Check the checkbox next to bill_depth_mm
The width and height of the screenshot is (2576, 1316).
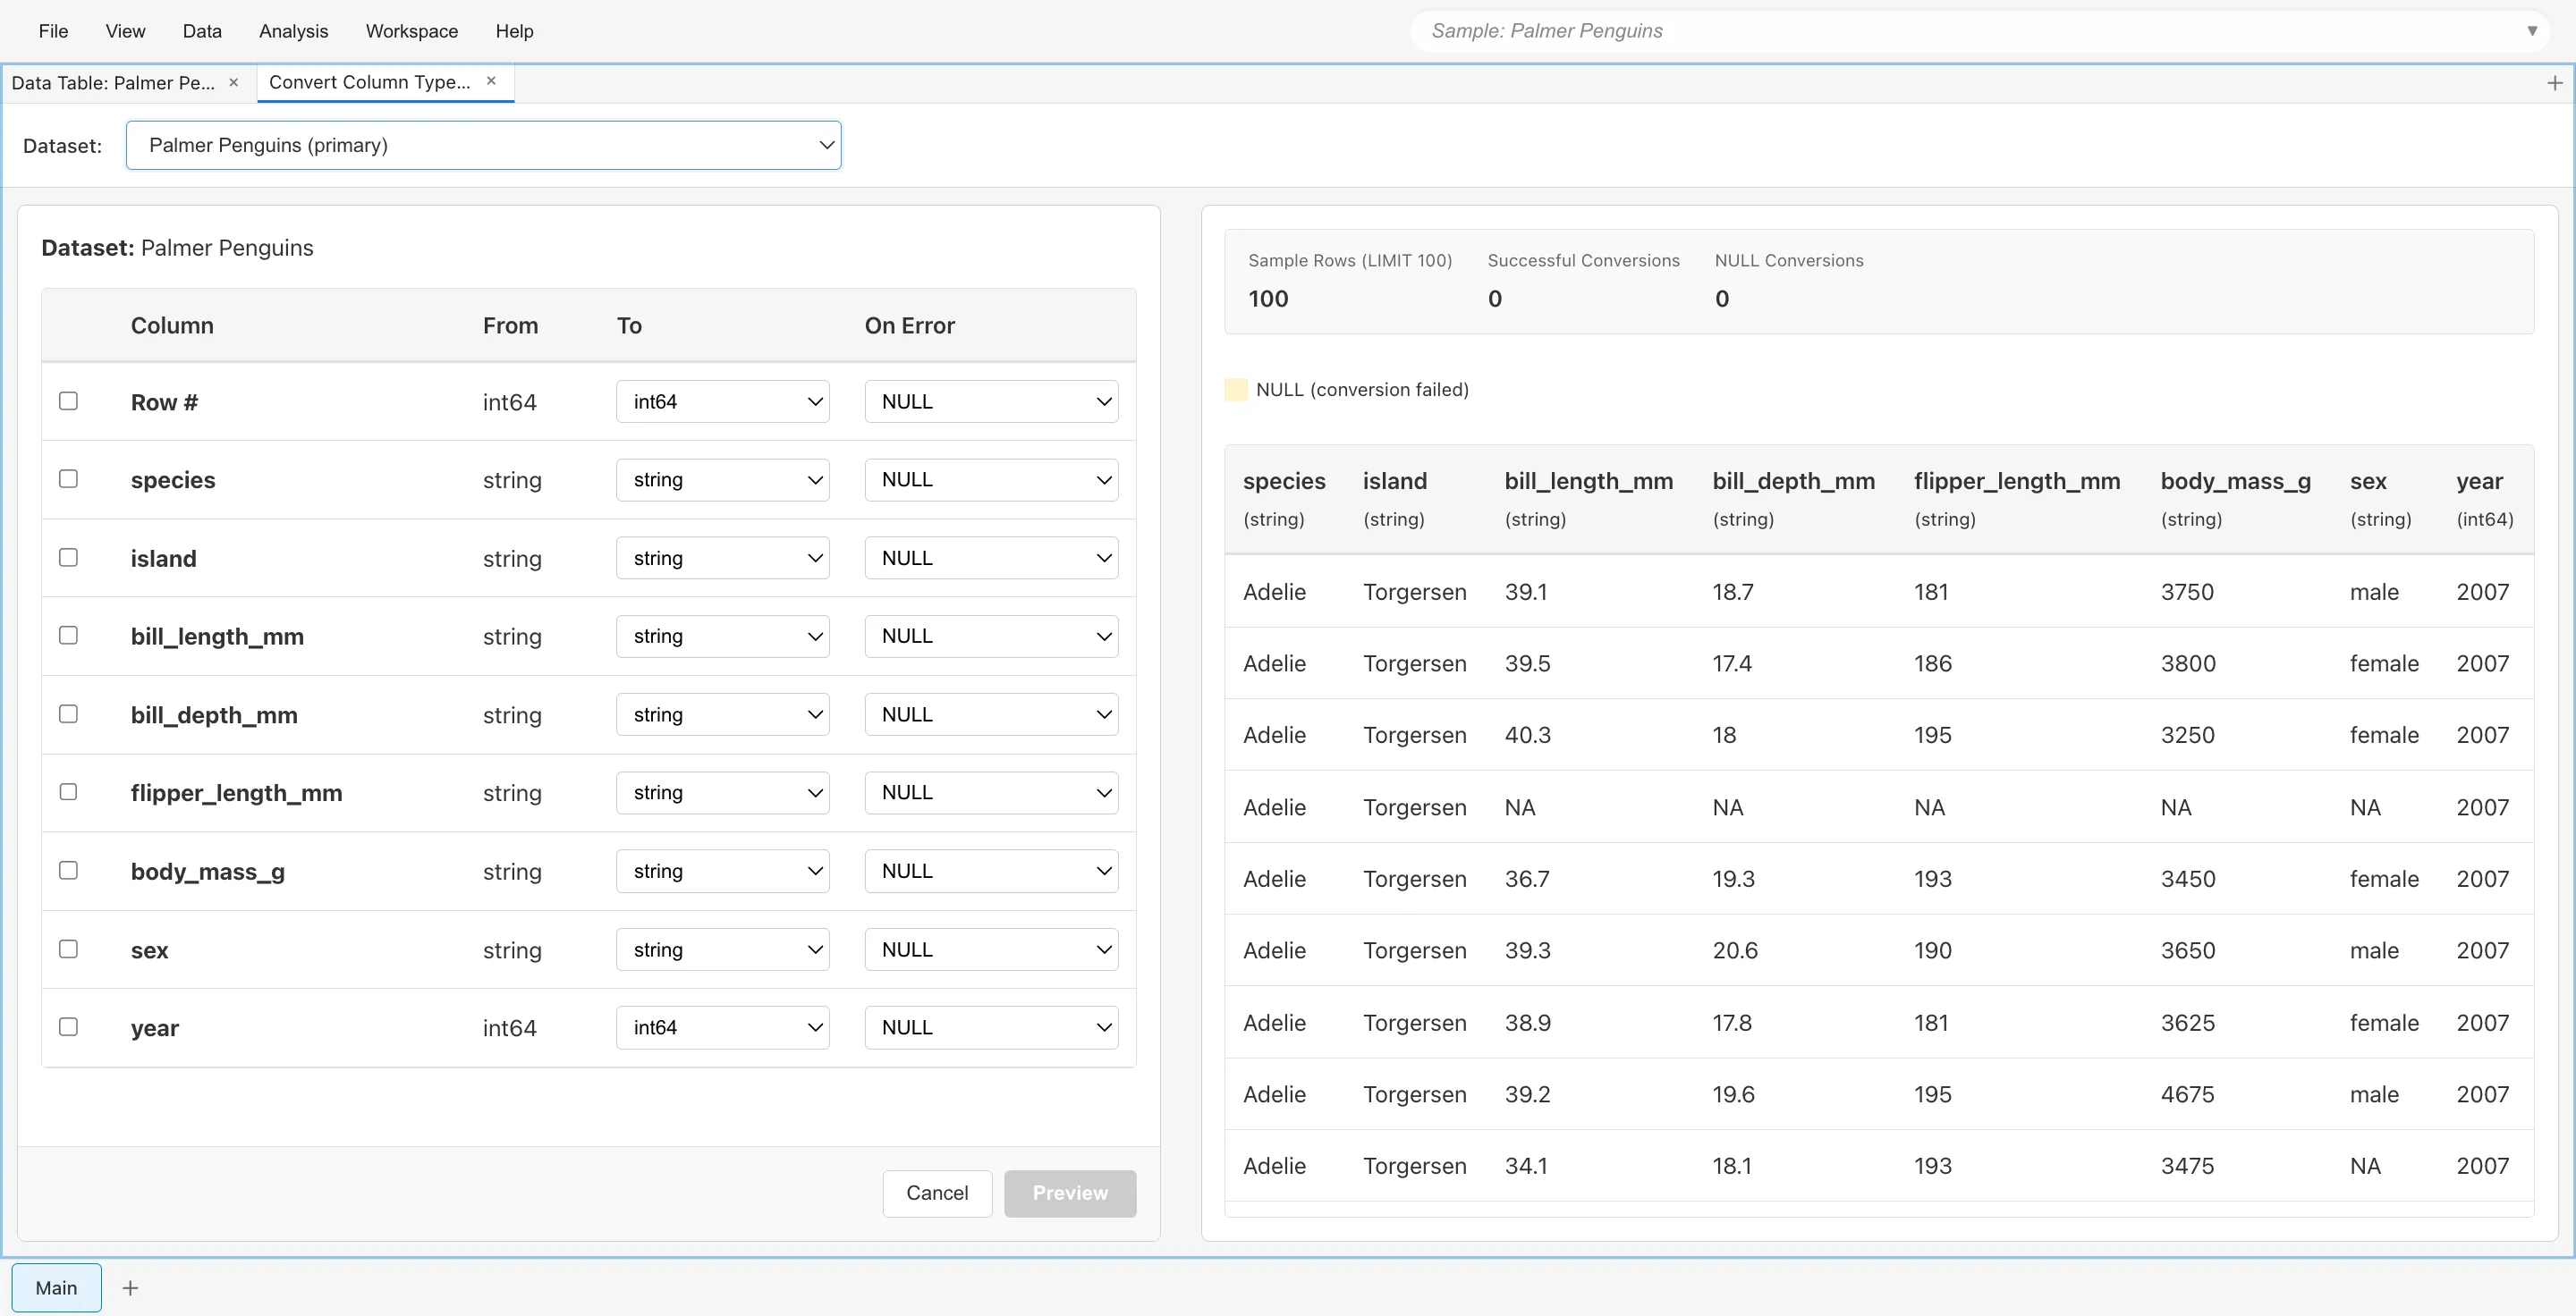[x=68, y=713]
